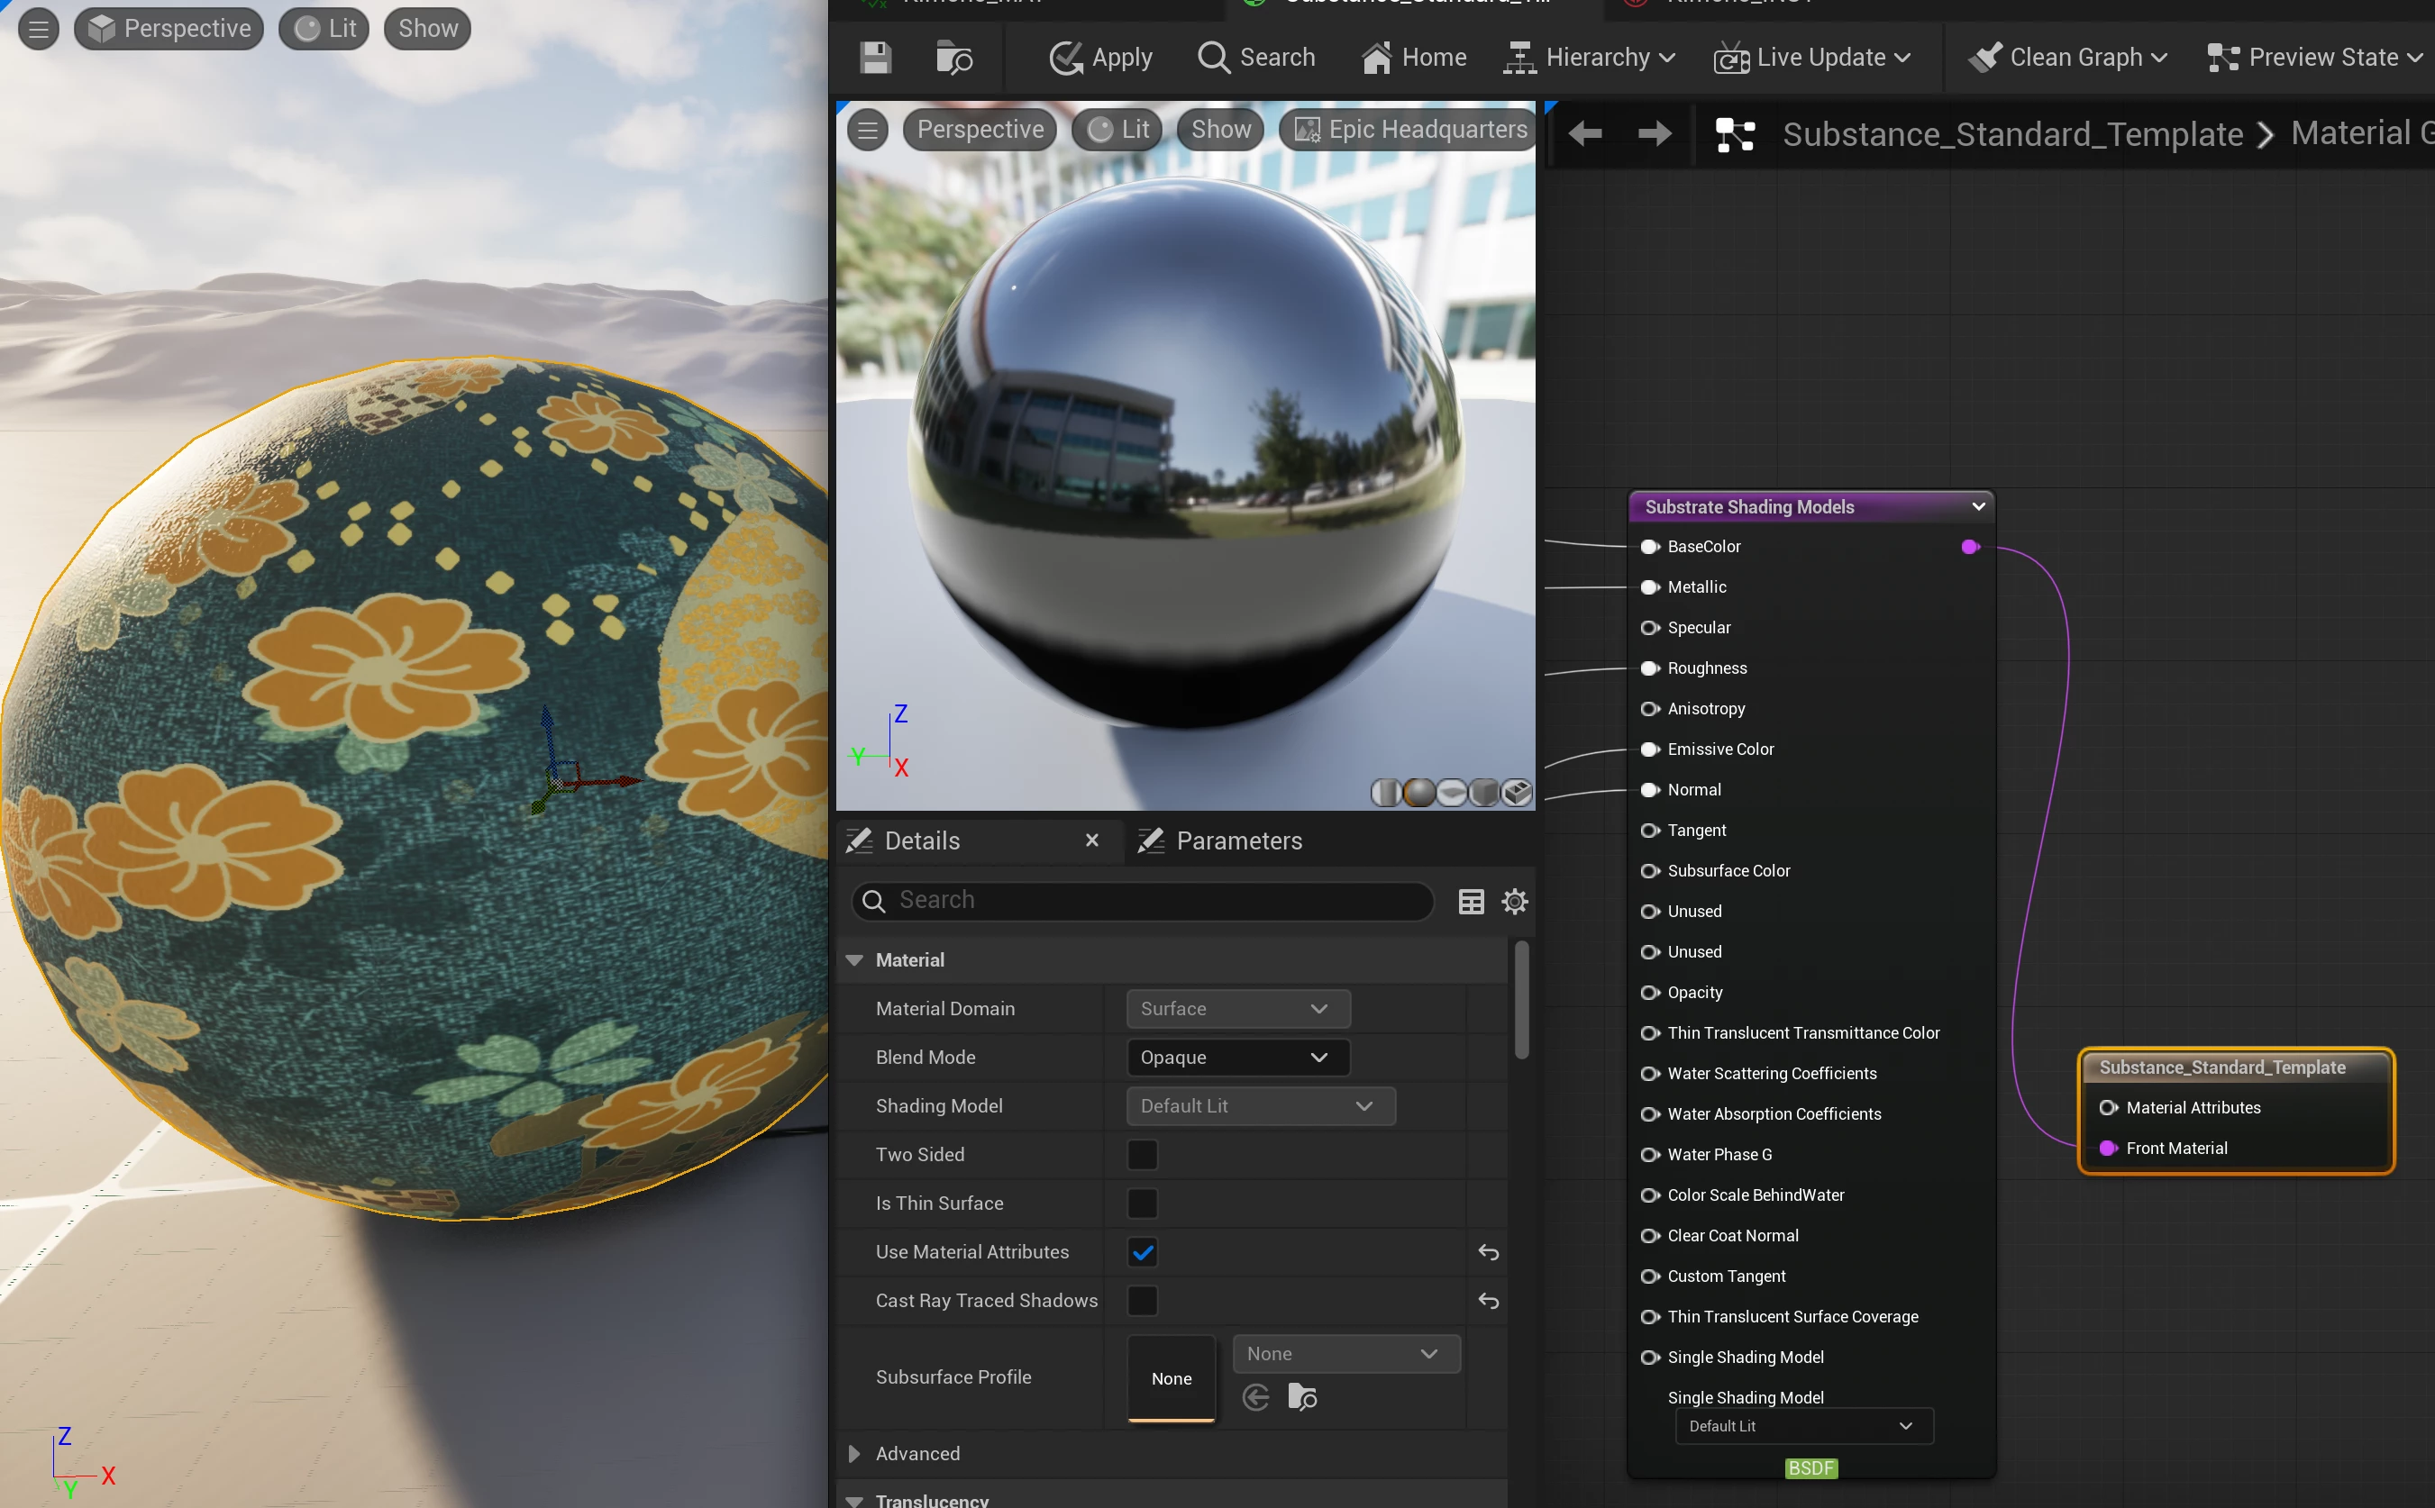Expand the Advanced section
This screenshot has height=1508, width=2435.
tap(854, 1453)
